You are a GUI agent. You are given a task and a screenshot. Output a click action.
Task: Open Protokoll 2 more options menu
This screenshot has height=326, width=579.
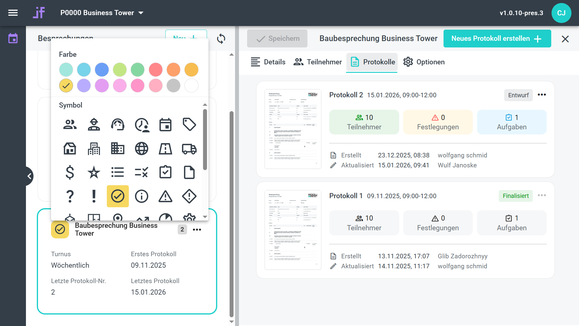click(542, 95)
